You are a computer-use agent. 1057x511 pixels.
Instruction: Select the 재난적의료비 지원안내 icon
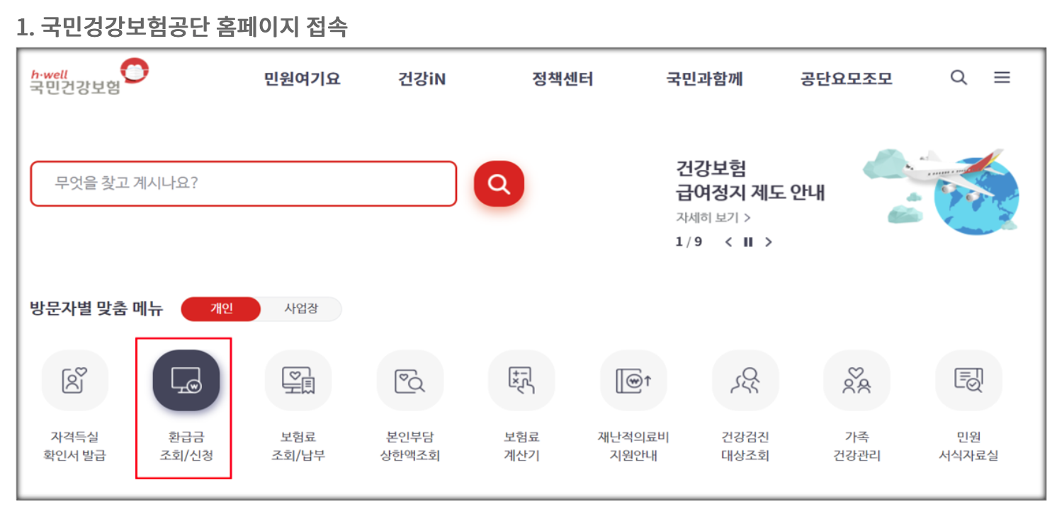point(633,380)
